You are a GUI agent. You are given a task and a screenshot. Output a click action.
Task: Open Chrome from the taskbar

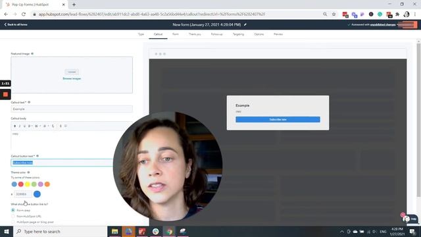click(169, 231)
